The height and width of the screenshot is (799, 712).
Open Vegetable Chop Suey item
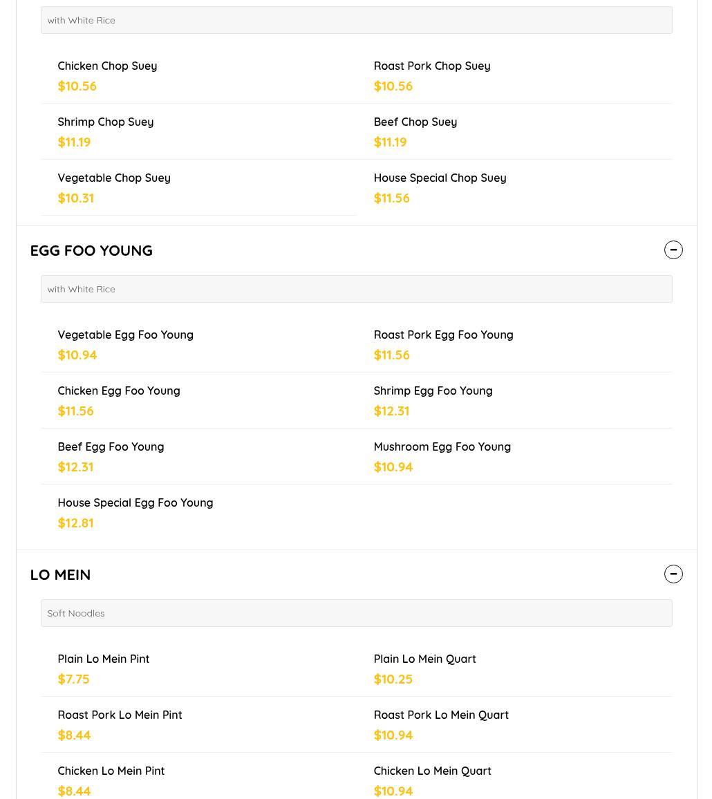[113, 178]
